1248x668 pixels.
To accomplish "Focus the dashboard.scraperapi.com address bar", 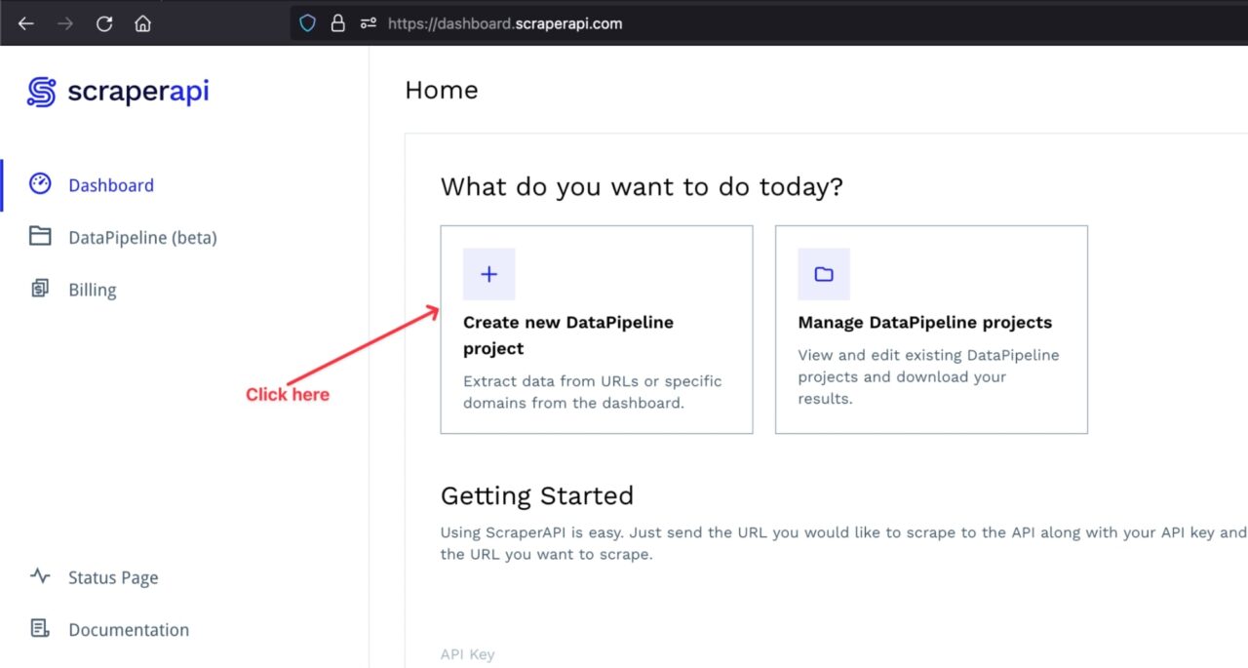I will coord(769,23).
